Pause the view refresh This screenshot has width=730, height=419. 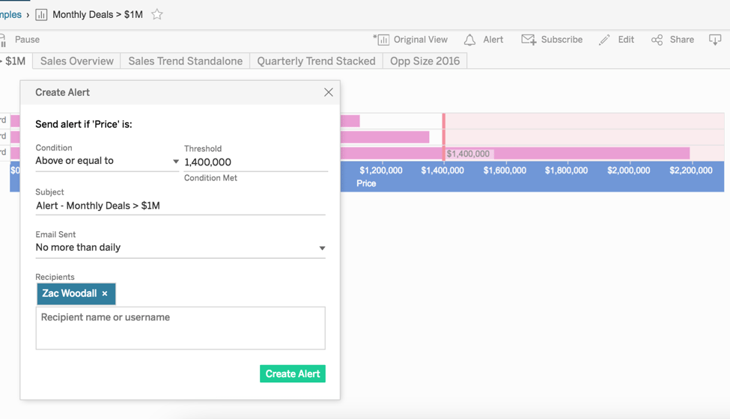pyautogui.click(x=27, y=40)
